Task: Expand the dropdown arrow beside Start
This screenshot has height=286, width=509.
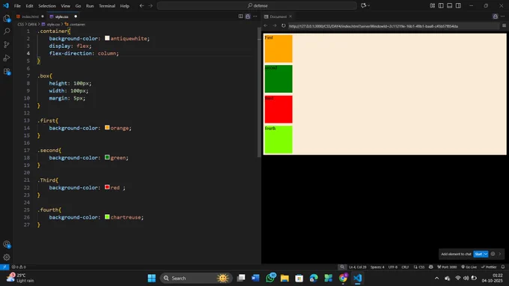Action: coord(486,254)
